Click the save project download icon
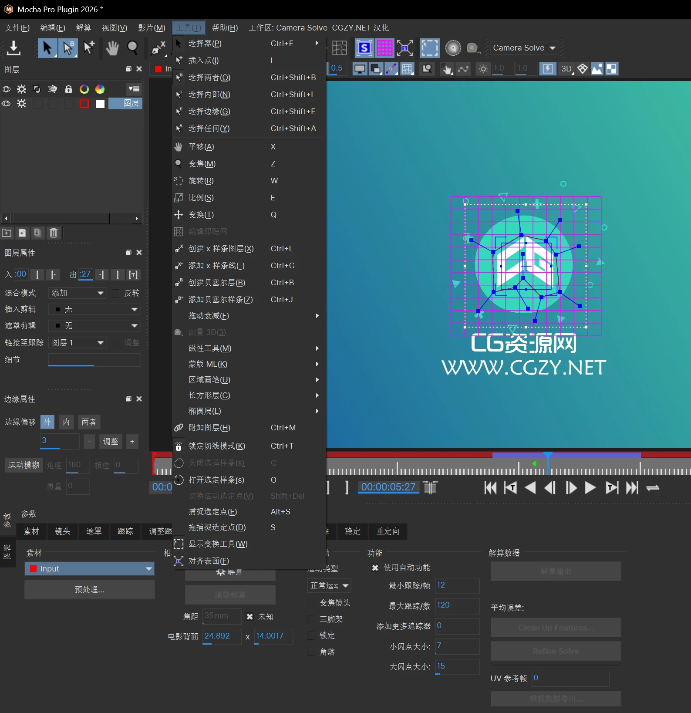Screen dimensions: 691x713 [13, 48]
